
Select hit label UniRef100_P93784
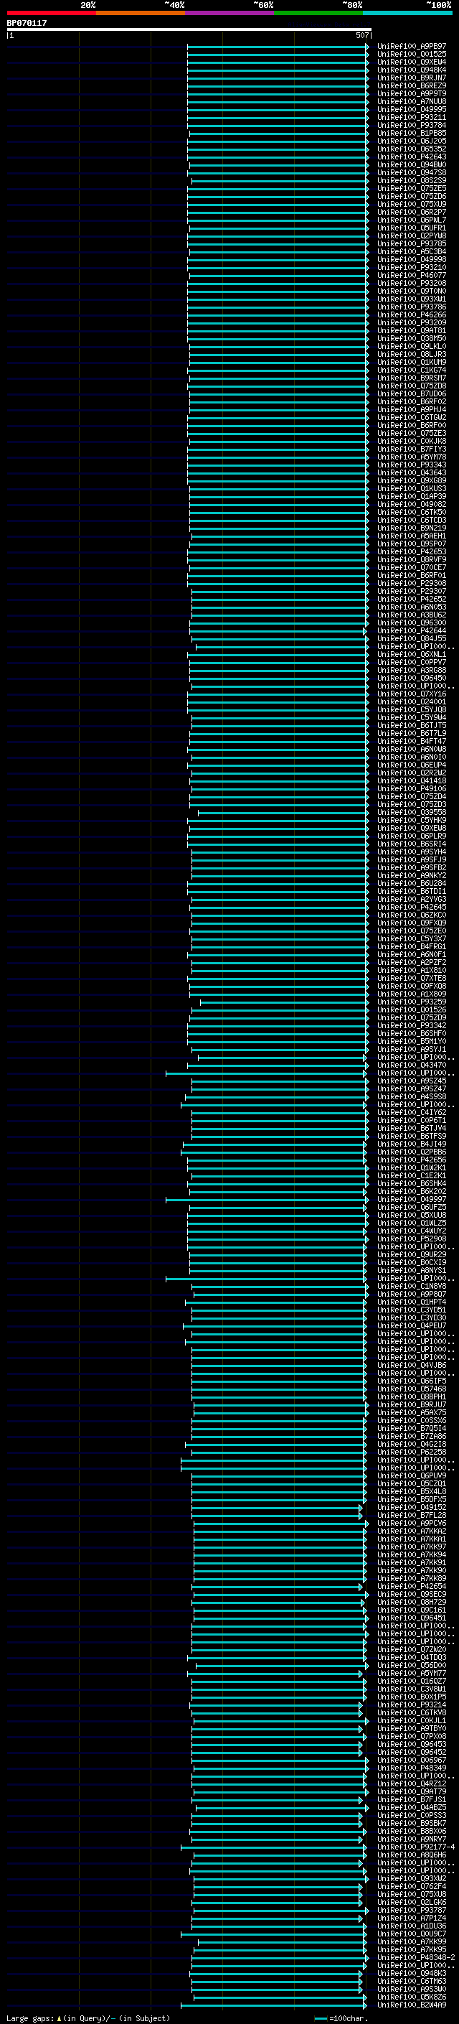click(x=412, y=125)
